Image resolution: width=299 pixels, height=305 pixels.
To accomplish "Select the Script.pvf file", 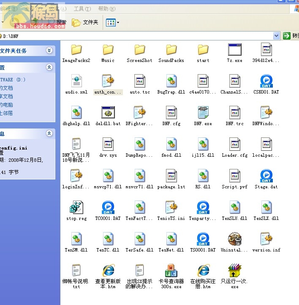I will click(x=235, y=176).
